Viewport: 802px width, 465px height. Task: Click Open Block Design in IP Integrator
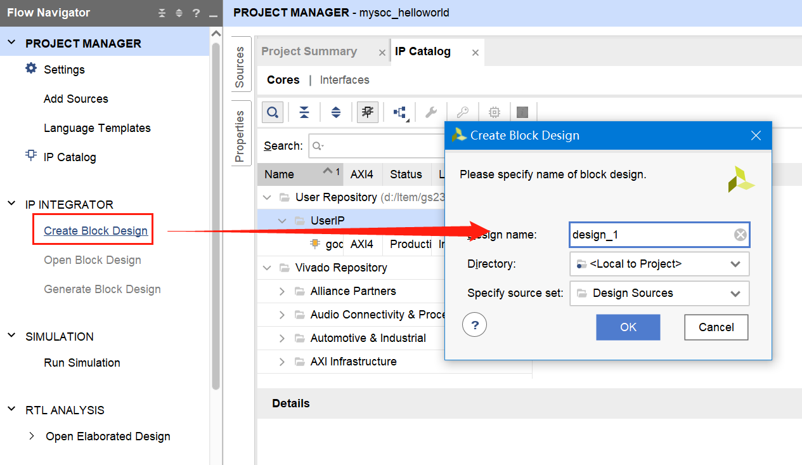pyautogui.click(x=93, y=259)
